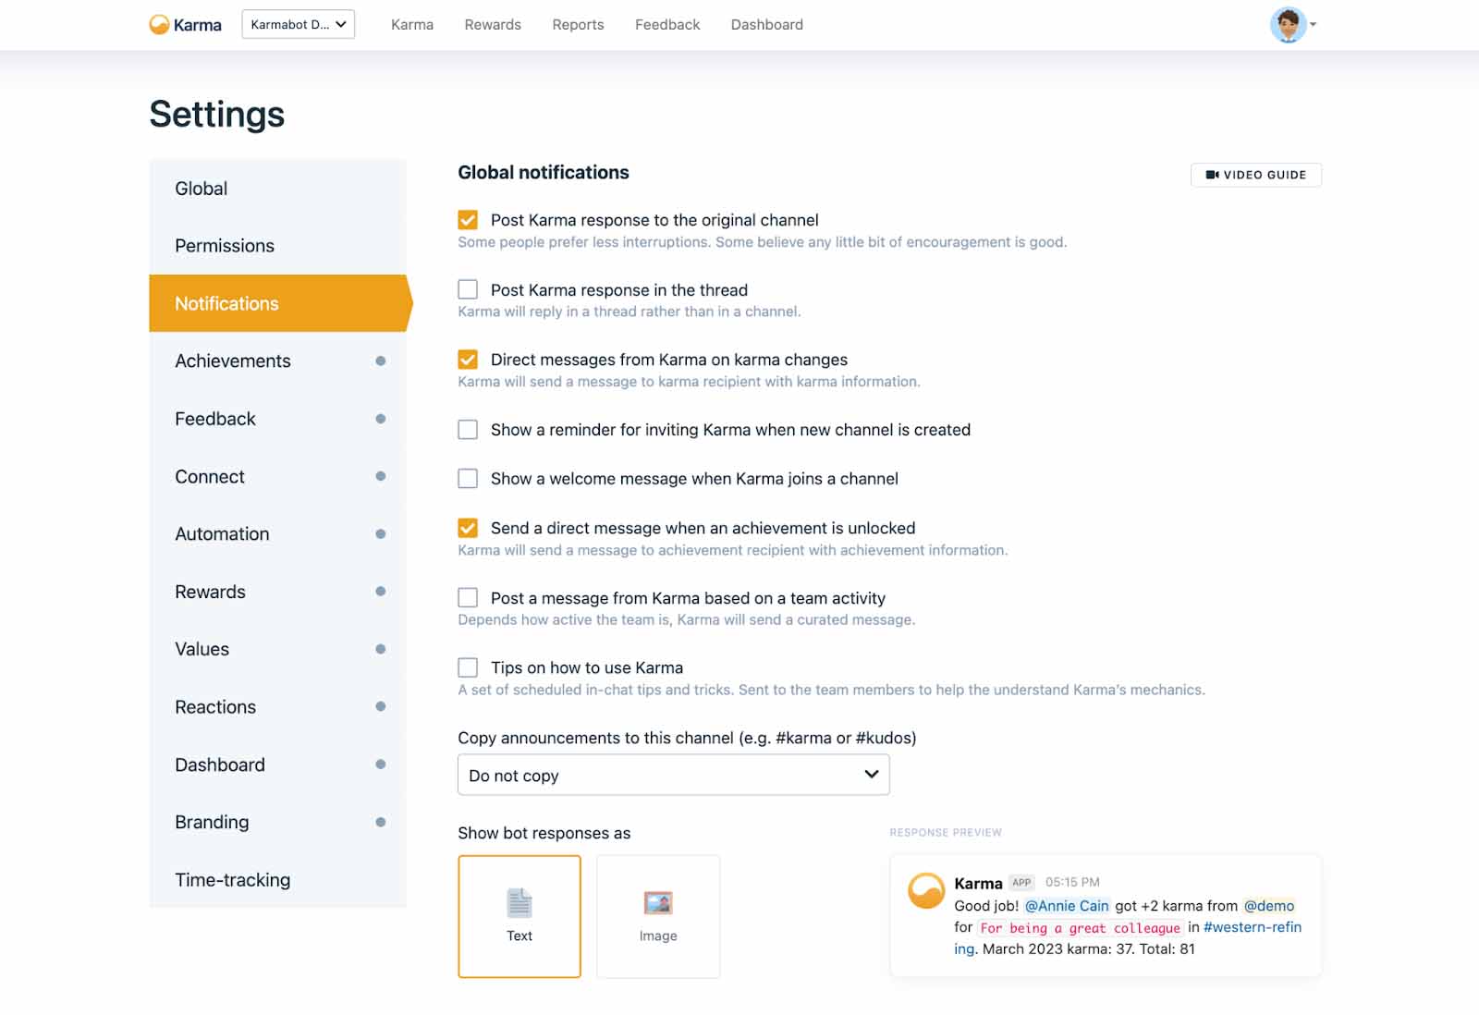Click the Karma logo in the header

click(184, 24)
